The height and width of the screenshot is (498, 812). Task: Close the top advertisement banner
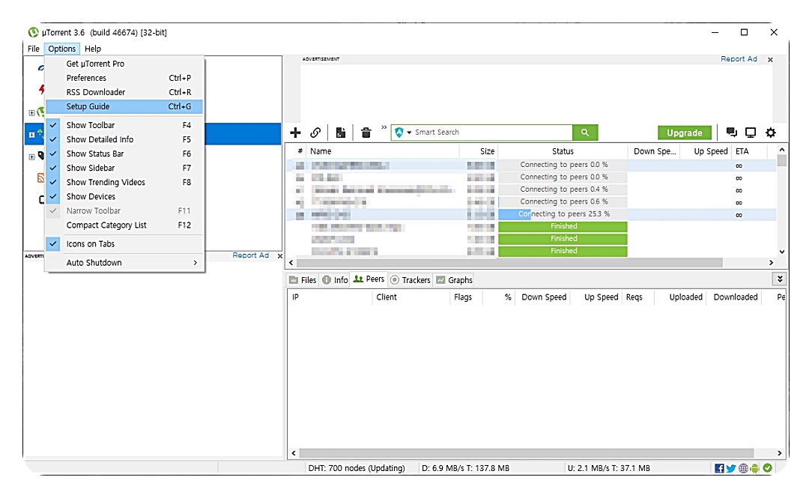tap(770, 59)
